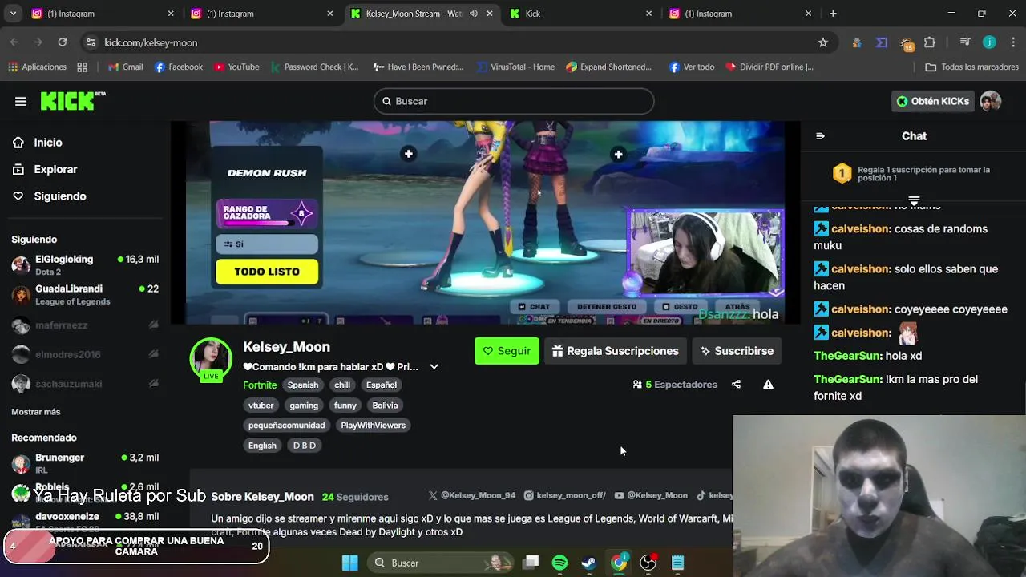Image resolution: width=1026 pixels, height=577 pixels.
Task: Open maferraezz offline channel
Action: (x=84, y=325)
